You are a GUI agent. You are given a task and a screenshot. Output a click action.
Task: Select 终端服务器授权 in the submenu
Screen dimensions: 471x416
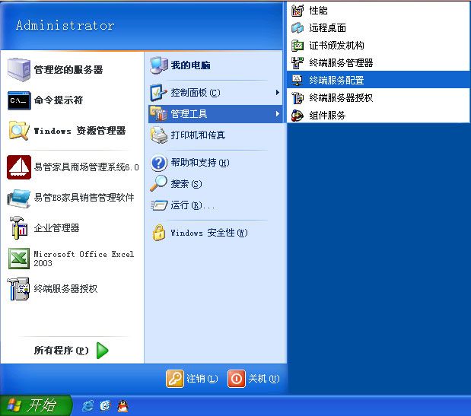378,98
